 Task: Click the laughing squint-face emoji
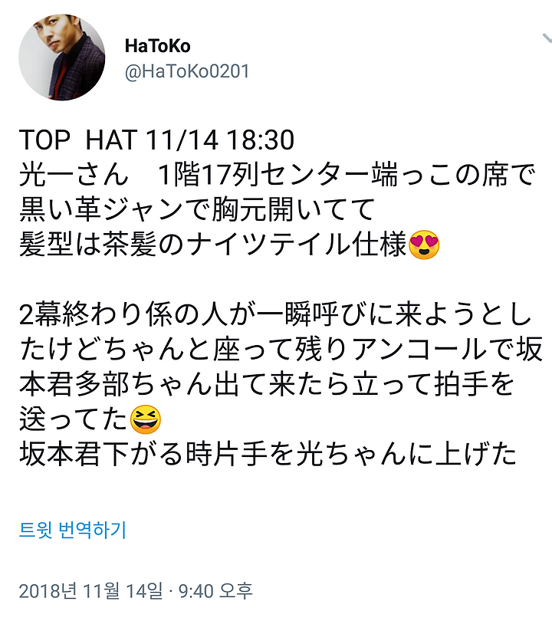146,419
